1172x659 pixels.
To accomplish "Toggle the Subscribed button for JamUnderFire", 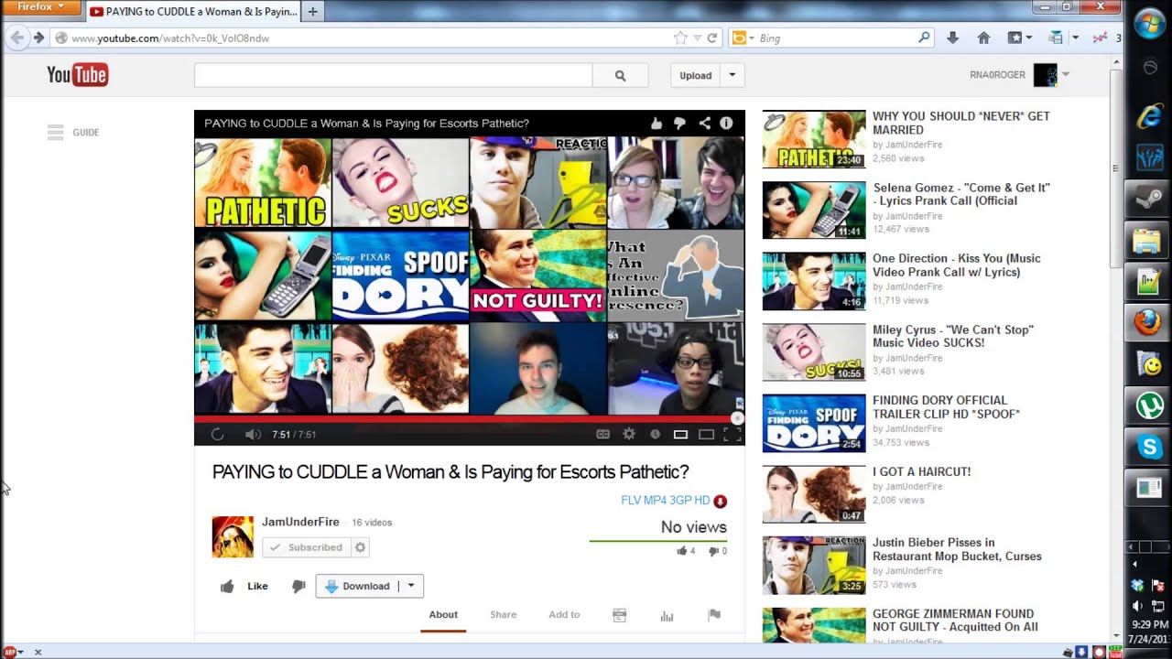I will click(x=306, y=547).
